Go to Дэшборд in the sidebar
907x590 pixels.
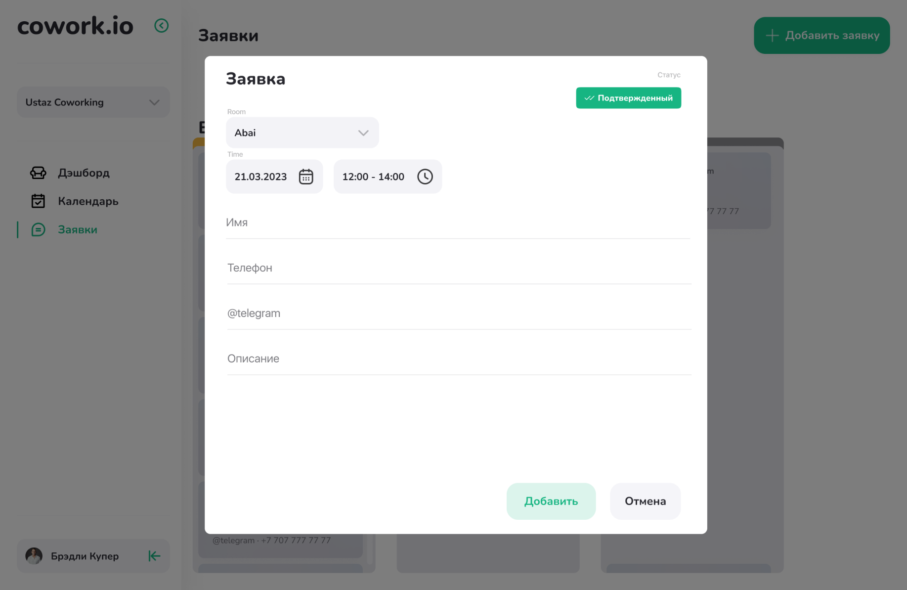[84, 173]
